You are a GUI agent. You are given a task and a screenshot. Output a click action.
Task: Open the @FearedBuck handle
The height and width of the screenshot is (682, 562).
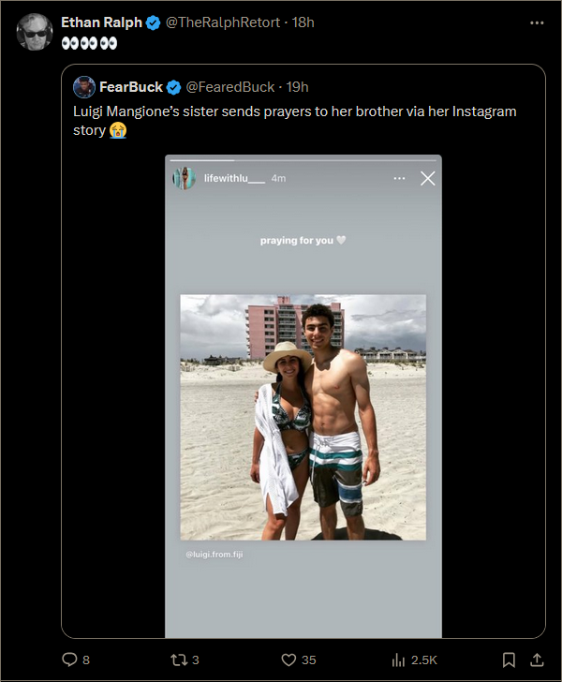click(x=230, y=87)
